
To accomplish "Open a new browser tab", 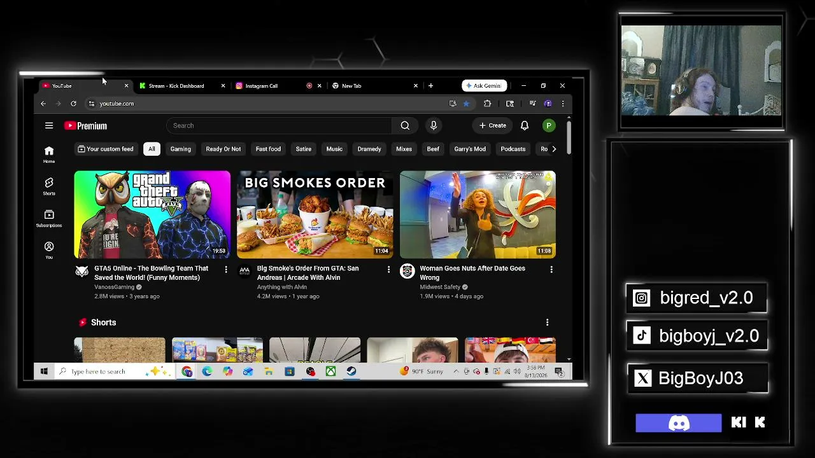I will 431,86.
